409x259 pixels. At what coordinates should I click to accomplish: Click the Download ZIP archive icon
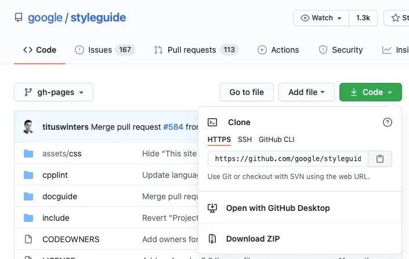click(x=213, y=239)
